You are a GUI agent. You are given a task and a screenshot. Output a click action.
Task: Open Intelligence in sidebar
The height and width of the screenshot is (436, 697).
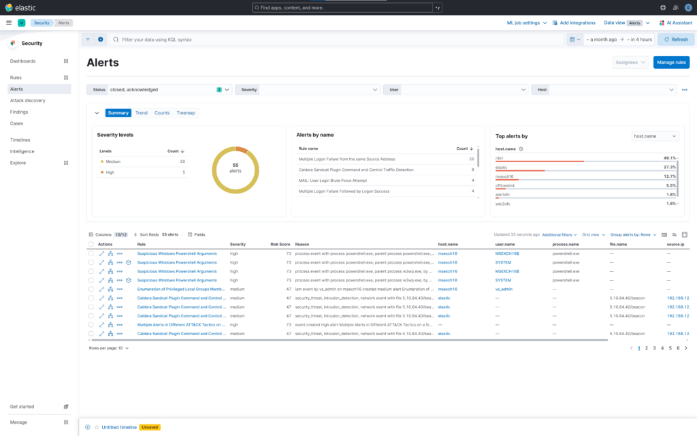22,151
